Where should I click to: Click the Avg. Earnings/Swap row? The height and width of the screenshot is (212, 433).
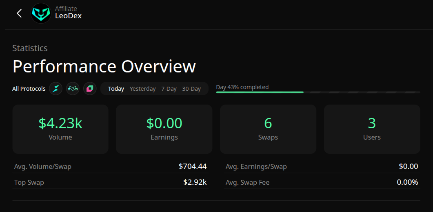322,166
